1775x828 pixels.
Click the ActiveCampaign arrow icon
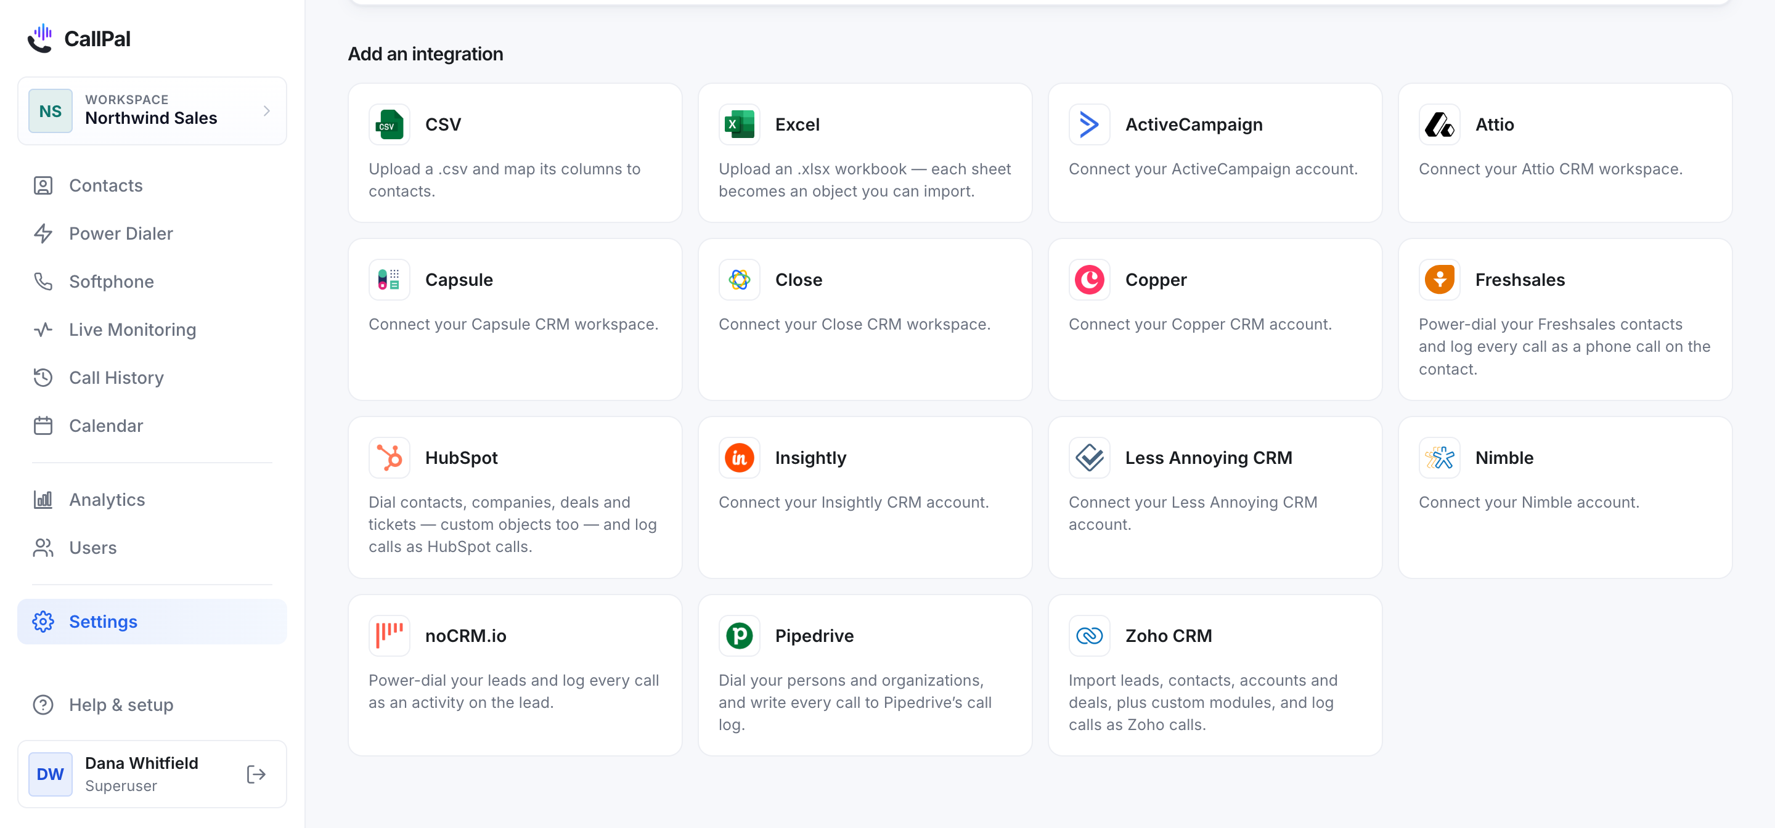coord(1090,124)
